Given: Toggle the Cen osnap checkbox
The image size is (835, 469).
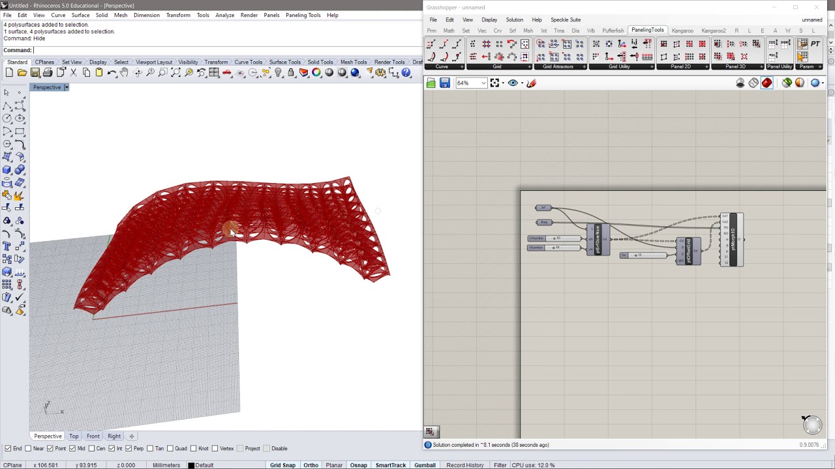Looking at the screenshot, I should click(x=91, y=448).
